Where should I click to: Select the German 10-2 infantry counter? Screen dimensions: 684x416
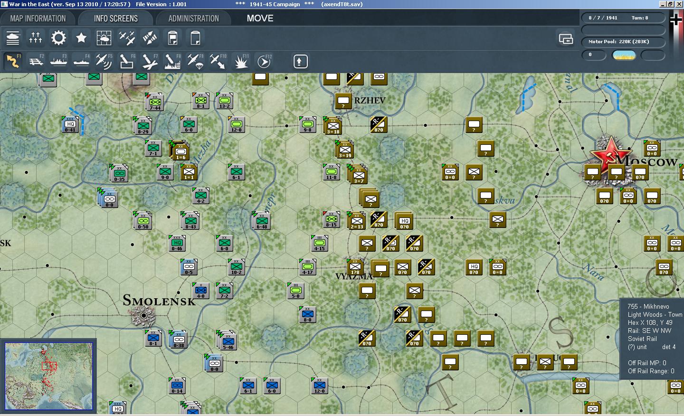click(x=236, y=267)
